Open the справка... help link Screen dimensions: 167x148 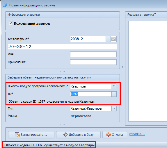point(137,134)
